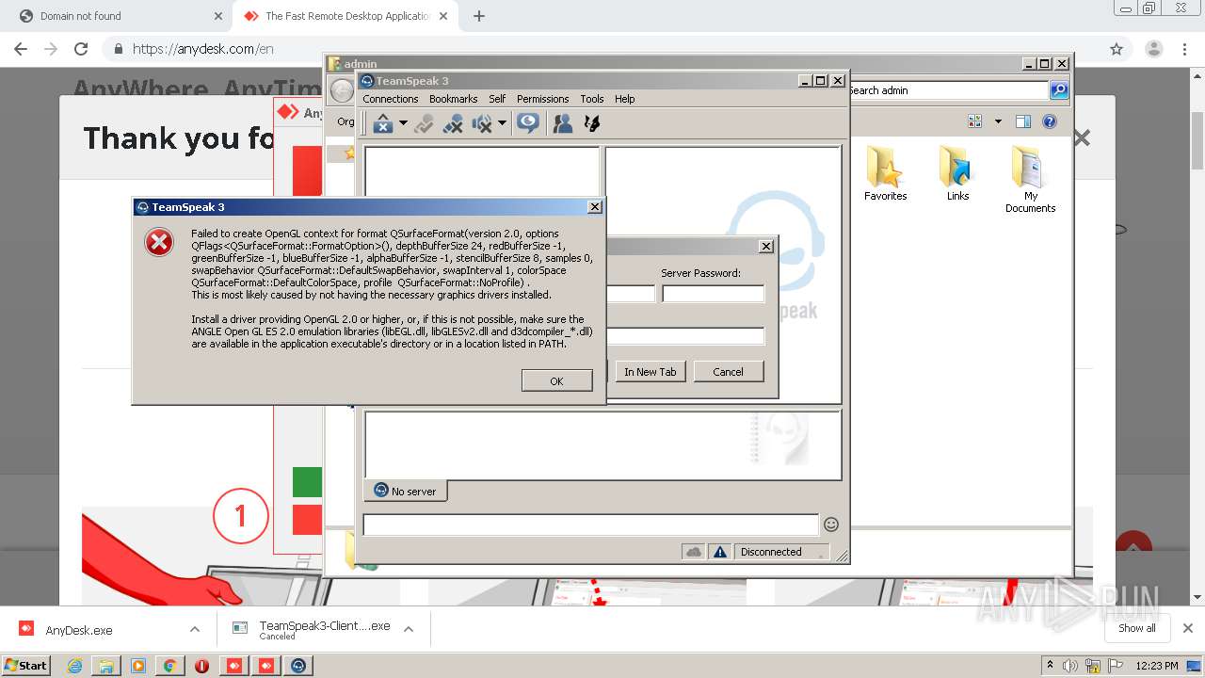Open the Chrome profile avatar
Viewport: 1205px width, 678px height.
[x=1153, y=49]
